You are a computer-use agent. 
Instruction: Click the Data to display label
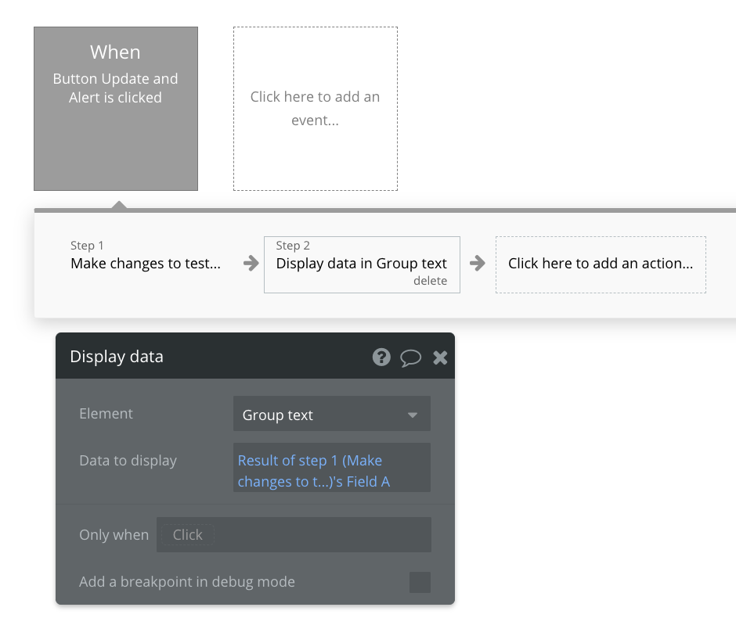(x=128, y=461)
